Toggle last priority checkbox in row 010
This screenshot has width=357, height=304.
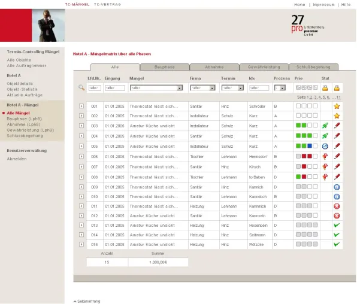[315, 196]
